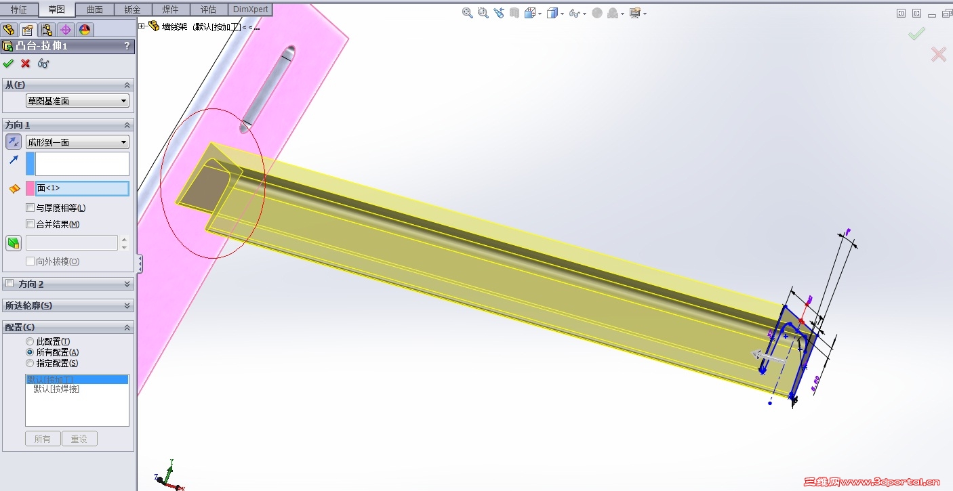Click the expand right panel icon at top right
This screenshot has height=491, width=953.
point(916,13)
